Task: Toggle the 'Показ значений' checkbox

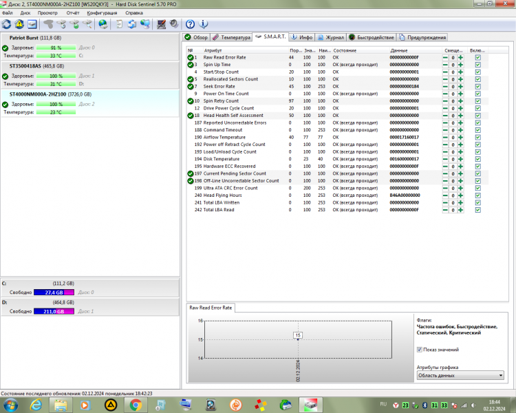Action: click(419, 350)
